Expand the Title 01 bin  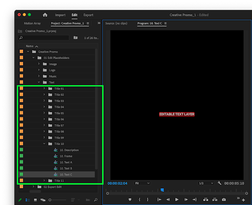44,88
